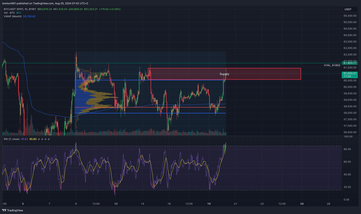Click the 63,000.00 price axis label

point(350,48)
